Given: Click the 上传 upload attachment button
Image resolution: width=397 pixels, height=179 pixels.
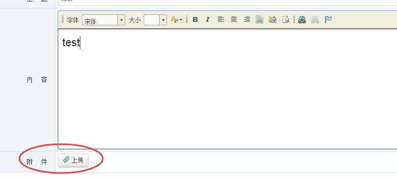Looking at the screenshot, I should (73, 160).
